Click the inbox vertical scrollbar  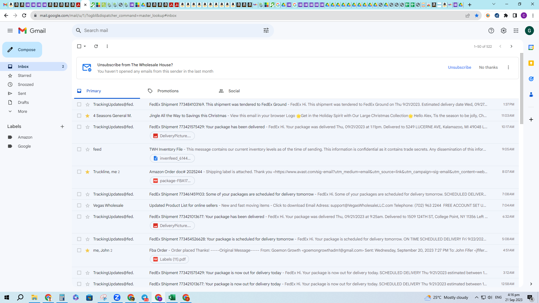522,88
